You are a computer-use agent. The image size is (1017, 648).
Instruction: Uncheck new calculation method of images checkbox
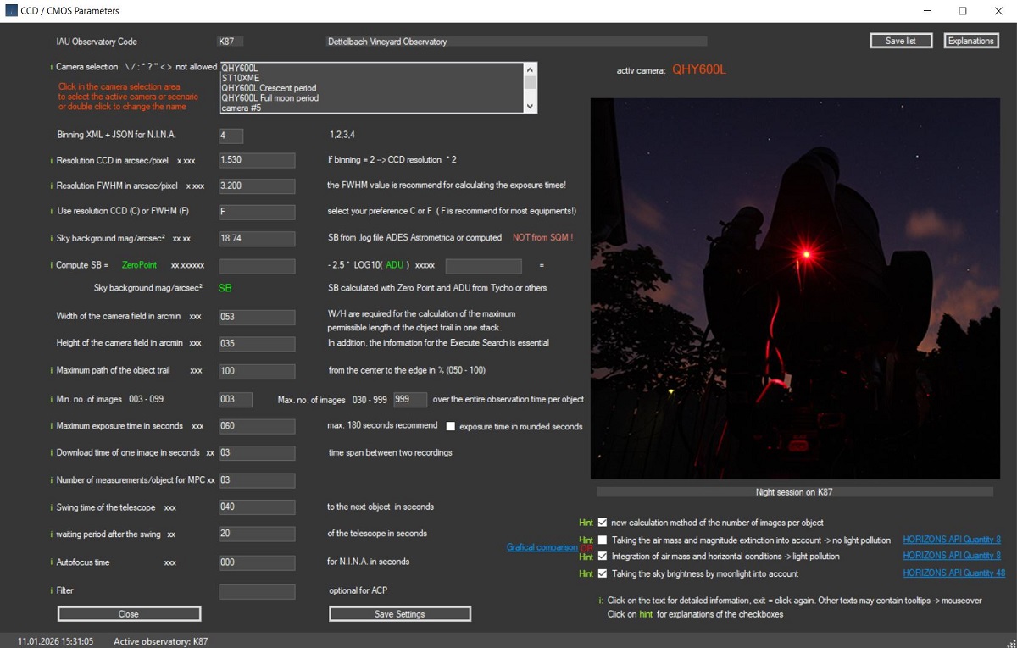click(x=603, y=523)
